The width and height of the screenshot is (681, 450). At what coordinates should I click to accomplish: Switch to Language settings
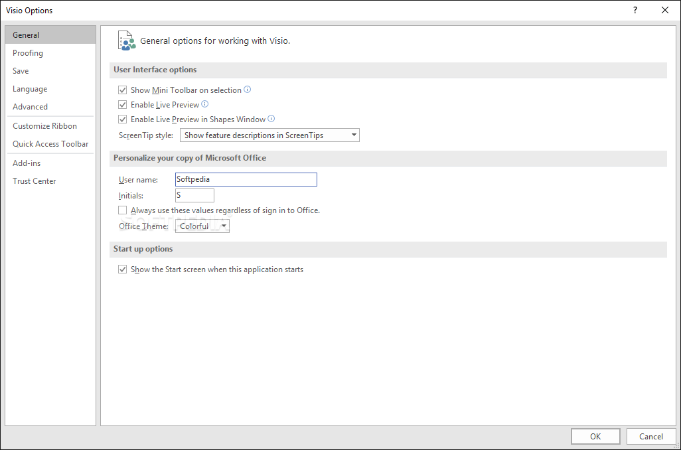50,89
